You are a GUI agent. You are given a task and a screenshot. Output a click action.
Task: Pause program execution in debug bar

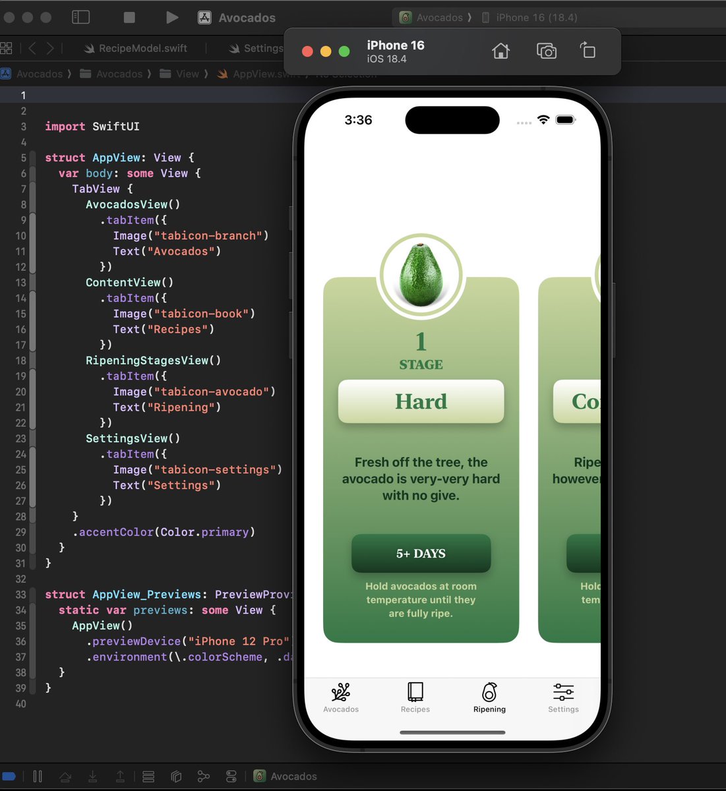click(38, 776)
